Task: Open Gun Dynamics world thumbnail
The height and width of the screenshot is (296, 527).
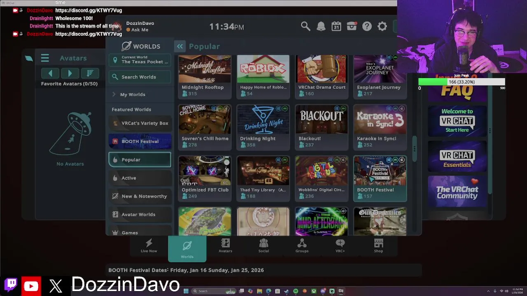Action: tap(380, 222)
